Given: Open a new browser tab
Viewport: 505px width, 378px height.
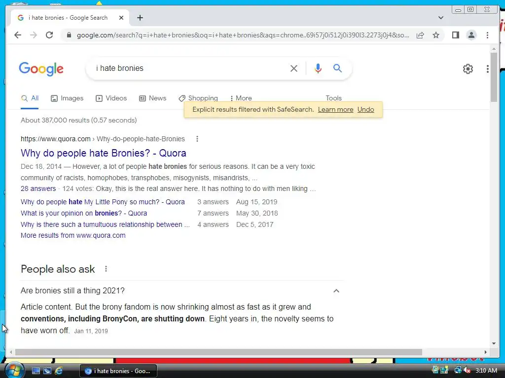Looking at the screenshot, I should click(140, 18).
